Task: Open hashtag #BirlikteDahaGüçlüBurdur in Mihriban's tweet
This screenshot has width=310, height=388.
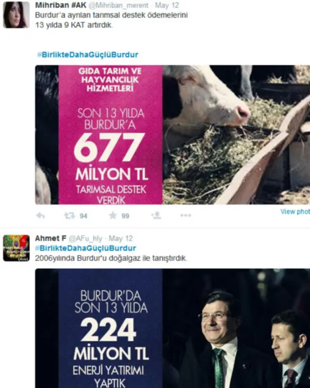Action: [x=88, y=55]
